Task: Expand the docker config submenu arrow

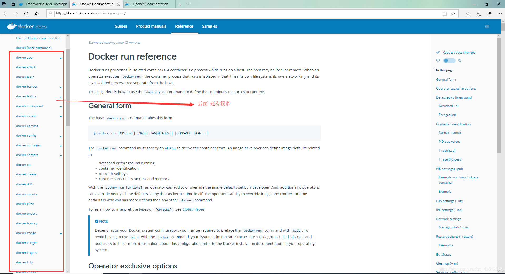Action: point(61,136)
